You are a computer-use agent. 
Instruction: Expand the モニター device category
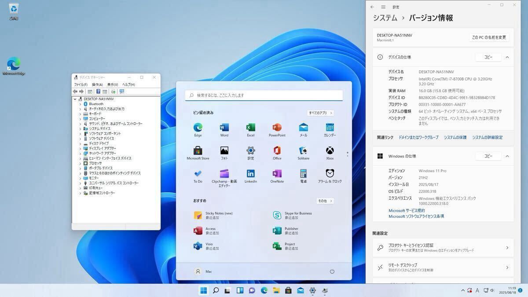click(x=80, y=178)
